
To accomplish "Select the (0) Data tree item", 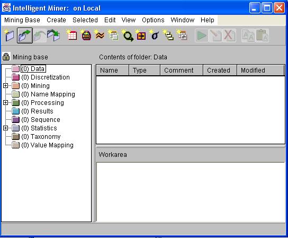I will tap(33, 69).
